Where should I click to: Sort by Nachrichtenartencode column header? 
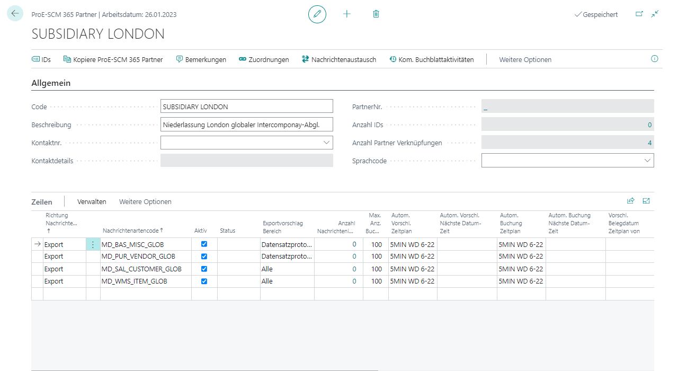point(133,231)
